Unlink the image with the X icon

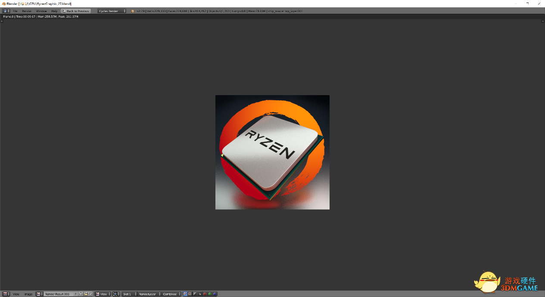[90, 294]
